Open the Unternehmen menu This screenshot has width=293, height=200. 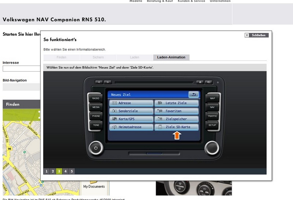pyautogui.click(x=220, y=1)
